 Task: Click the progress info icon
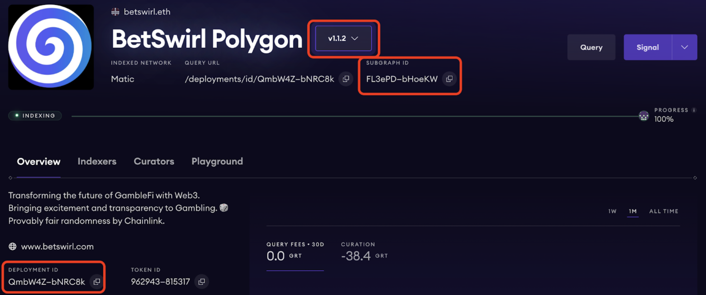coord(694,110)
